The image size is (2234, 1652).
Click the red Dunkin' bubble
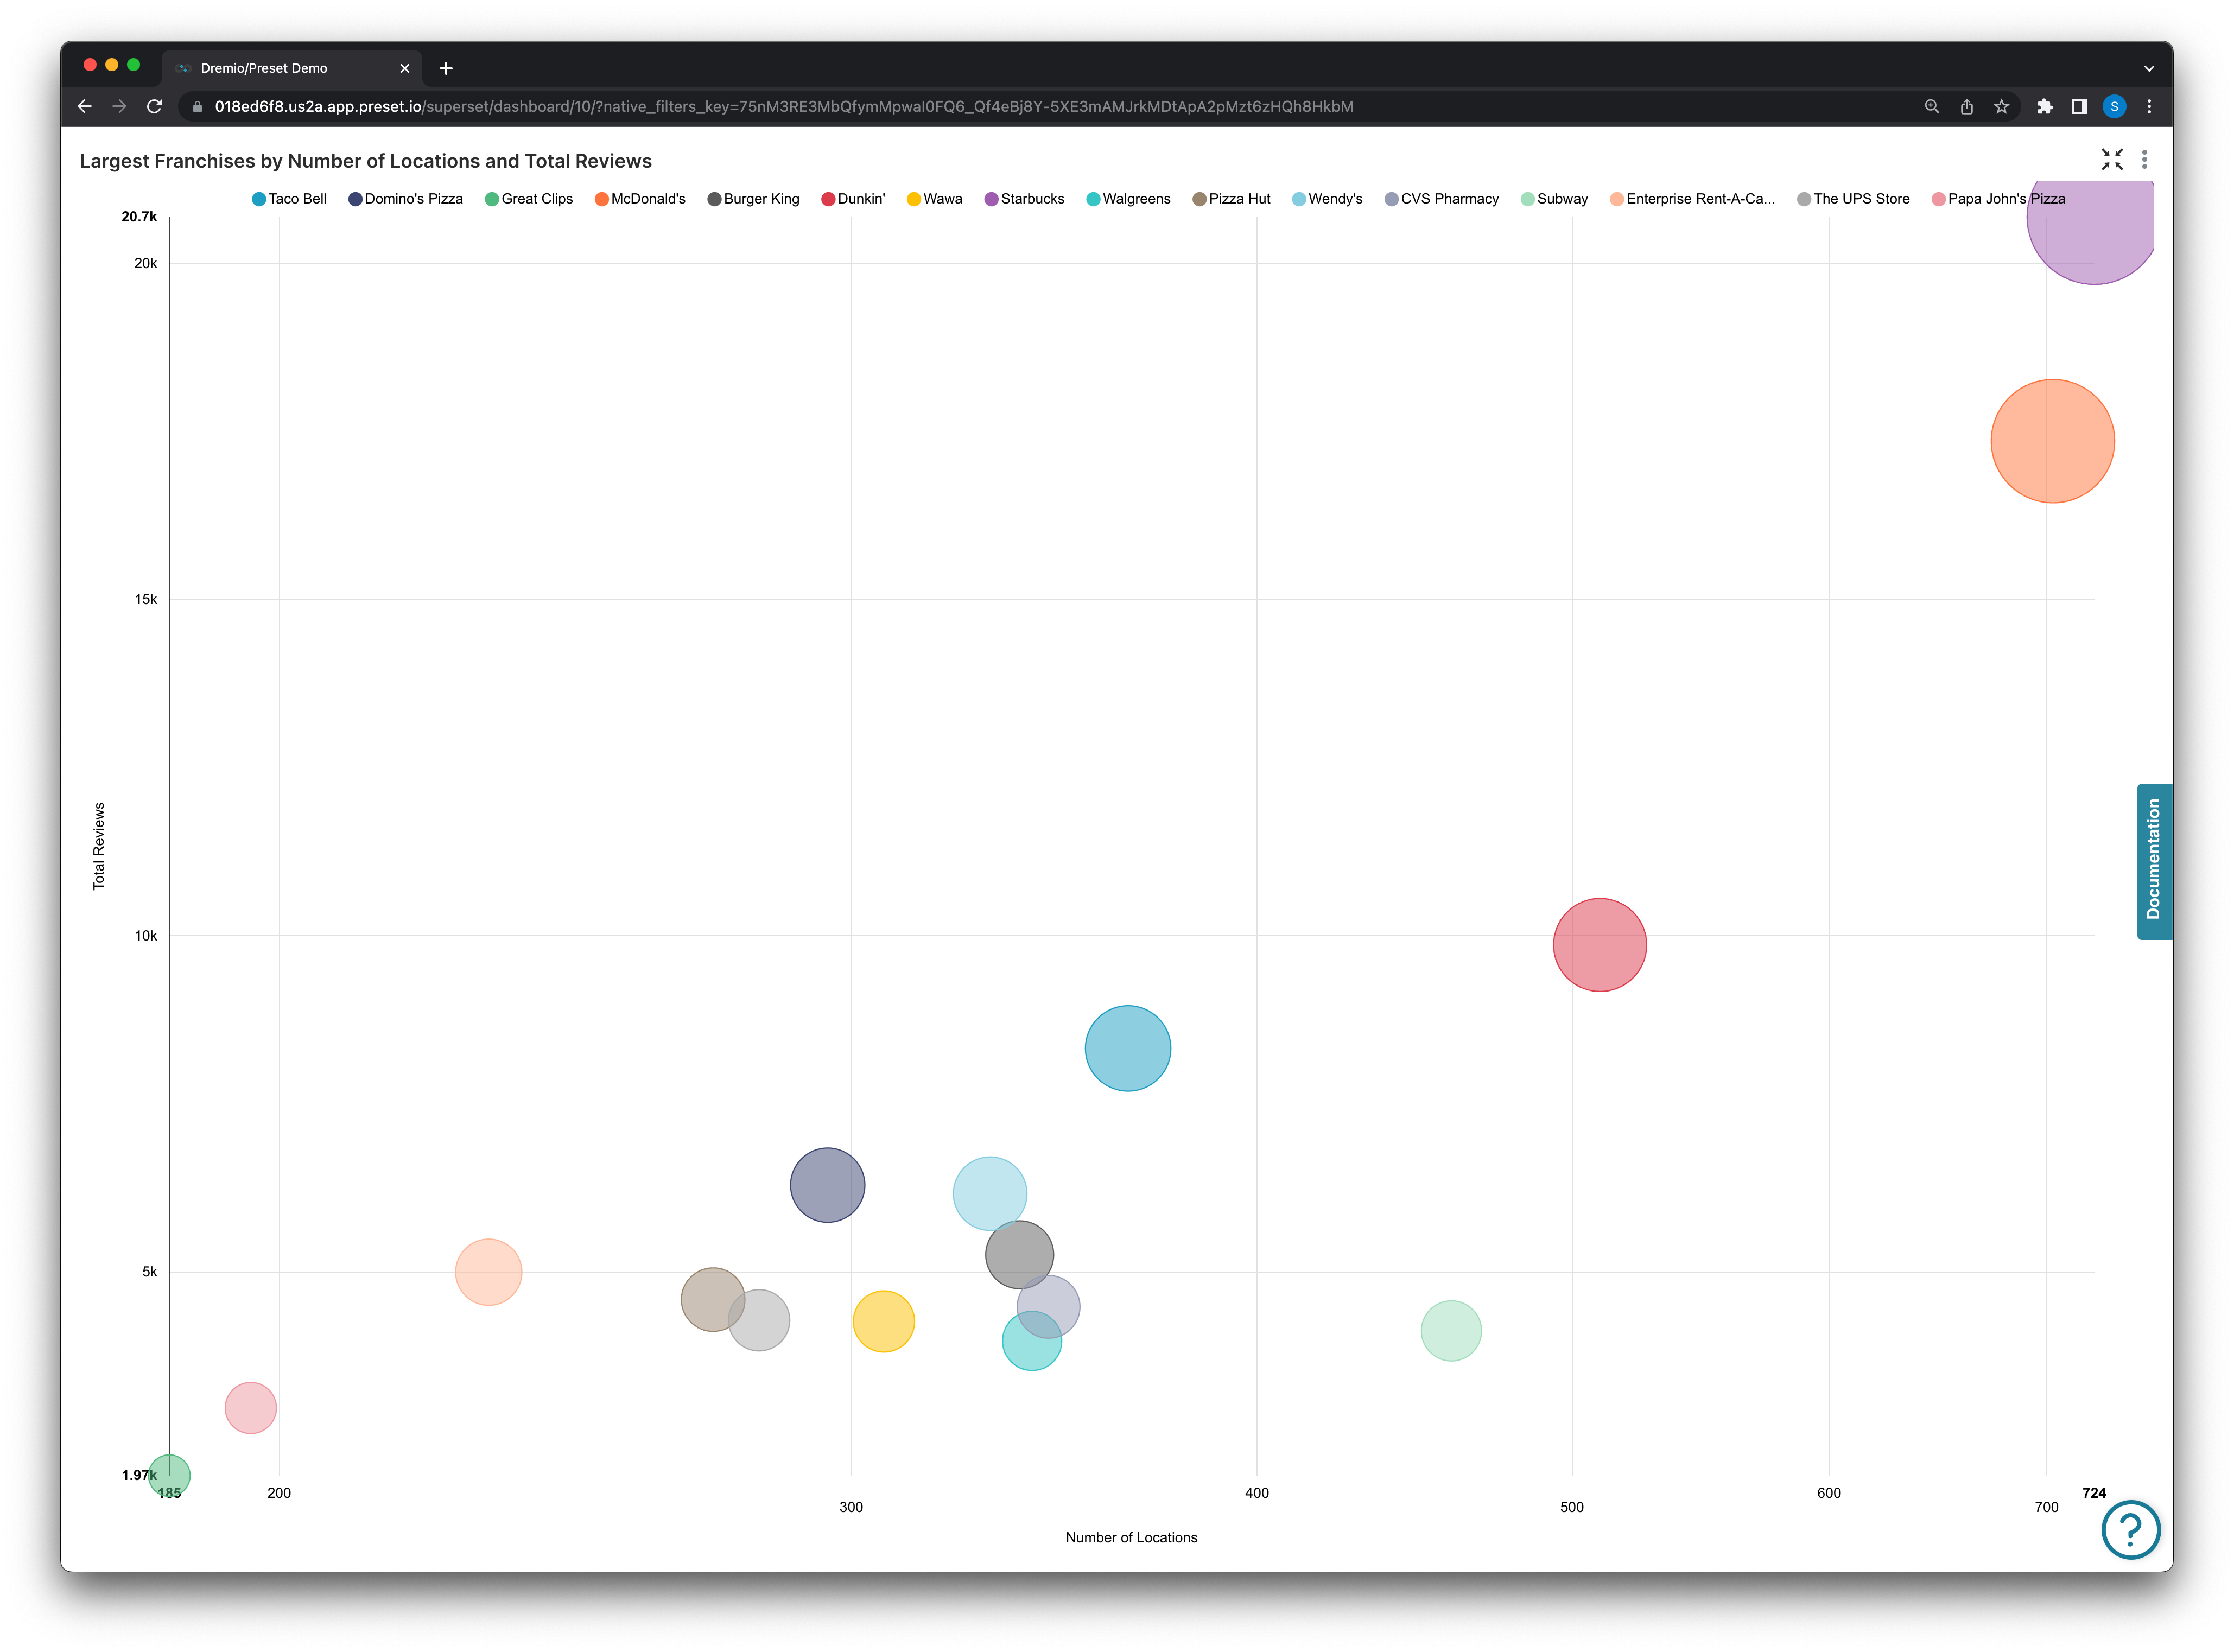click(x=1599, y=945)
